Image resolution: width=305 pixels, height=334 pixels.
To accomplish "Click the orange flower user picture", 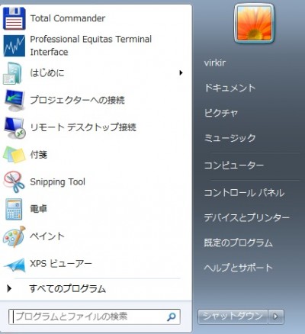I will pyautogui.click(x=254, y=24).
